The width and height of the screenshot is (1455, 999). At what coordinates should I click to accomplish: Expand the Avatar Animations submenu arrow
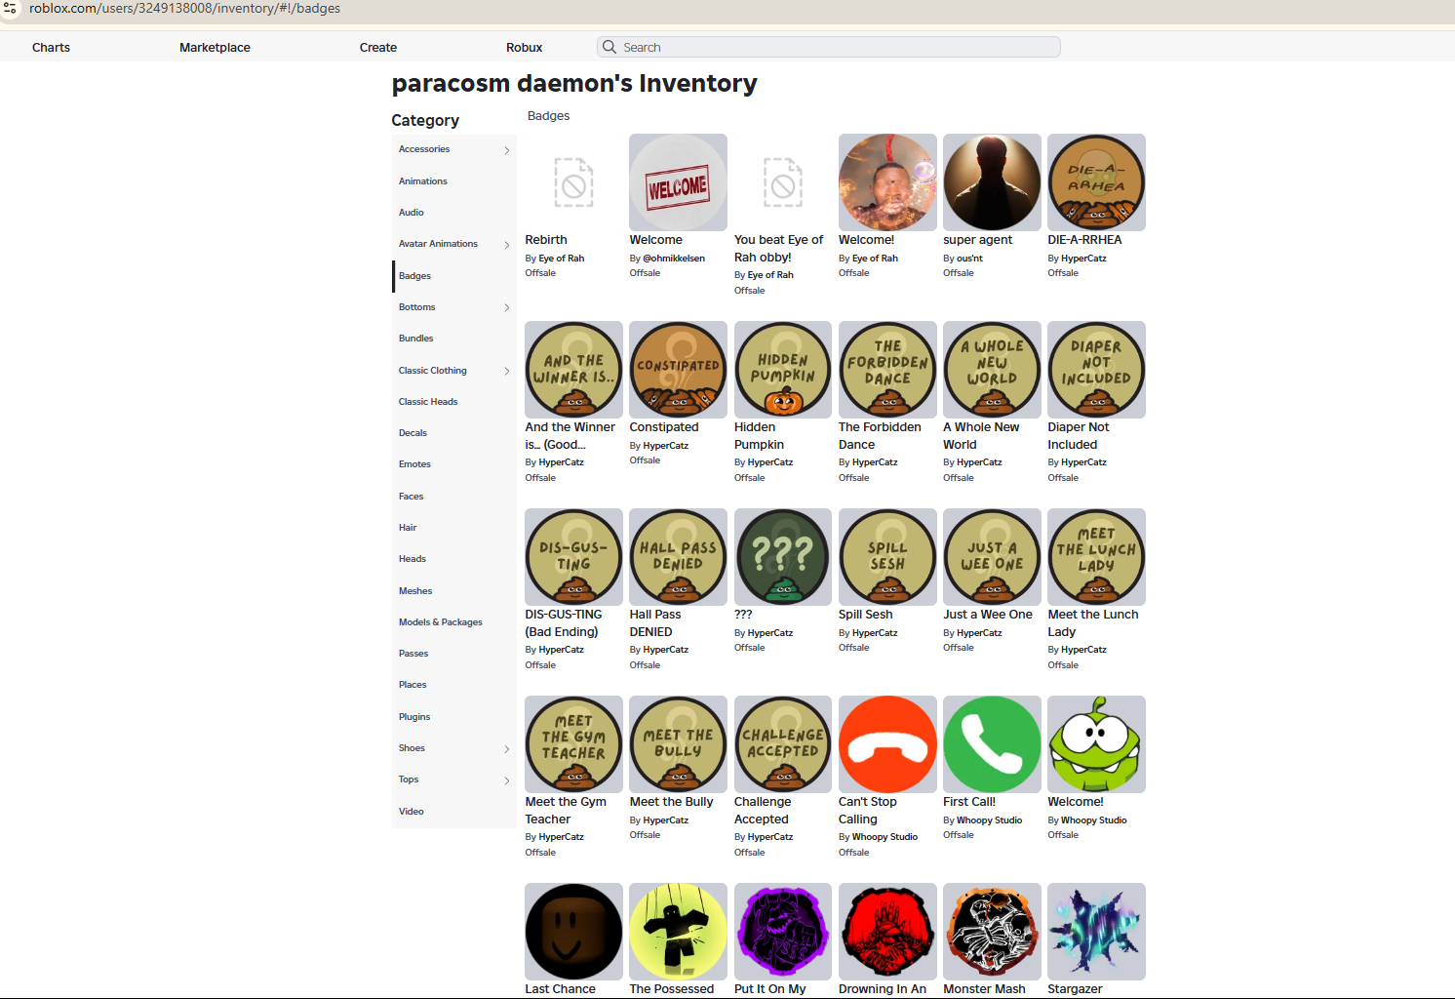[507, 245]
